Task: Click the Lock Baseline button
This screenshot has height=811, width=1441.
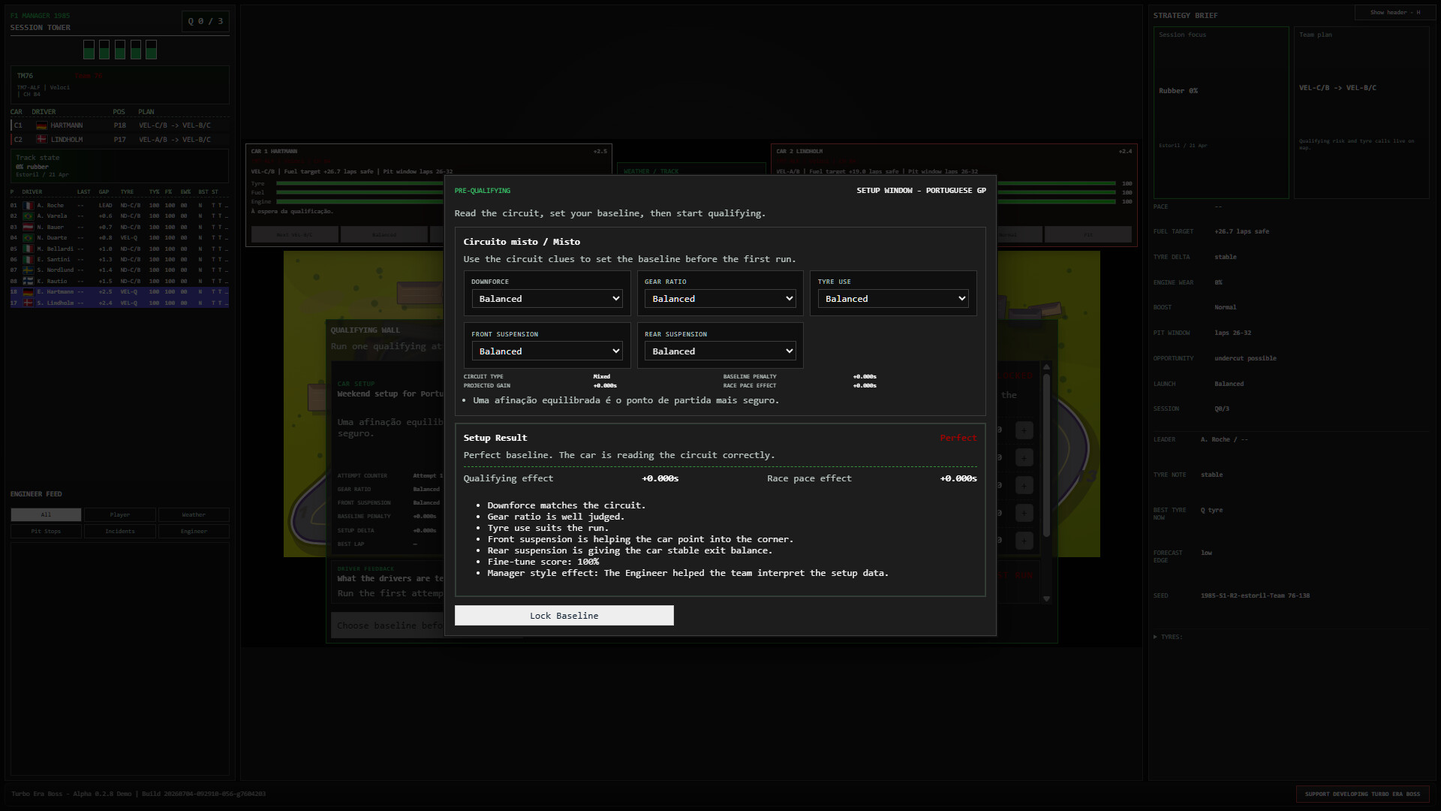Action: click(x=564, y=616)
